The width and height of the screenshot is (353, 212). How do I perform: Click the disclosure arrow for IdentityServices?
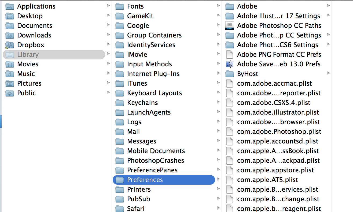point(218,44)
